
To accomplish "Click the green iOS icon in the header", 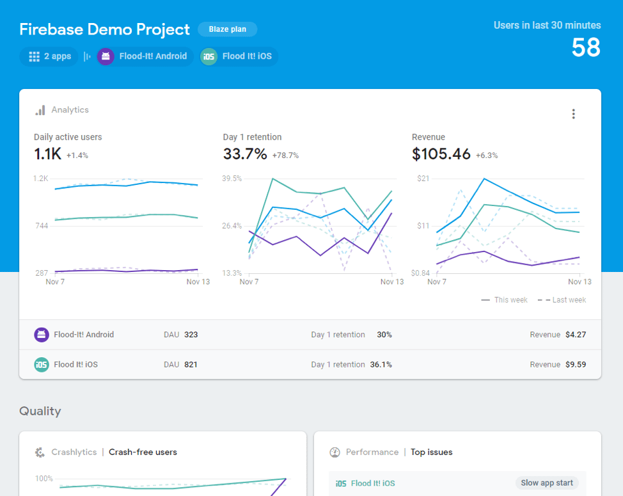I will click(x=209, y=56).
